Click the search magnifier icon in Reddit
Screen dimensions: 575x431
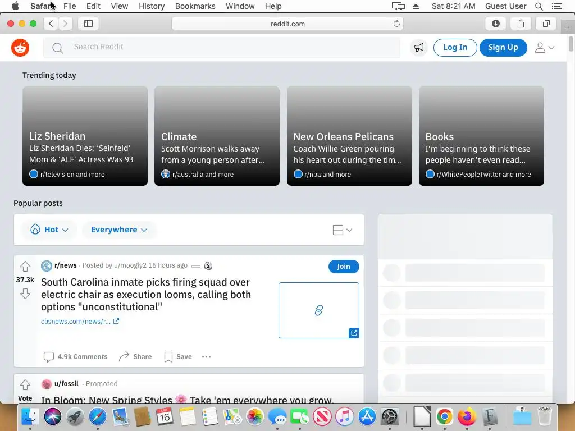(x=57, y=48)
